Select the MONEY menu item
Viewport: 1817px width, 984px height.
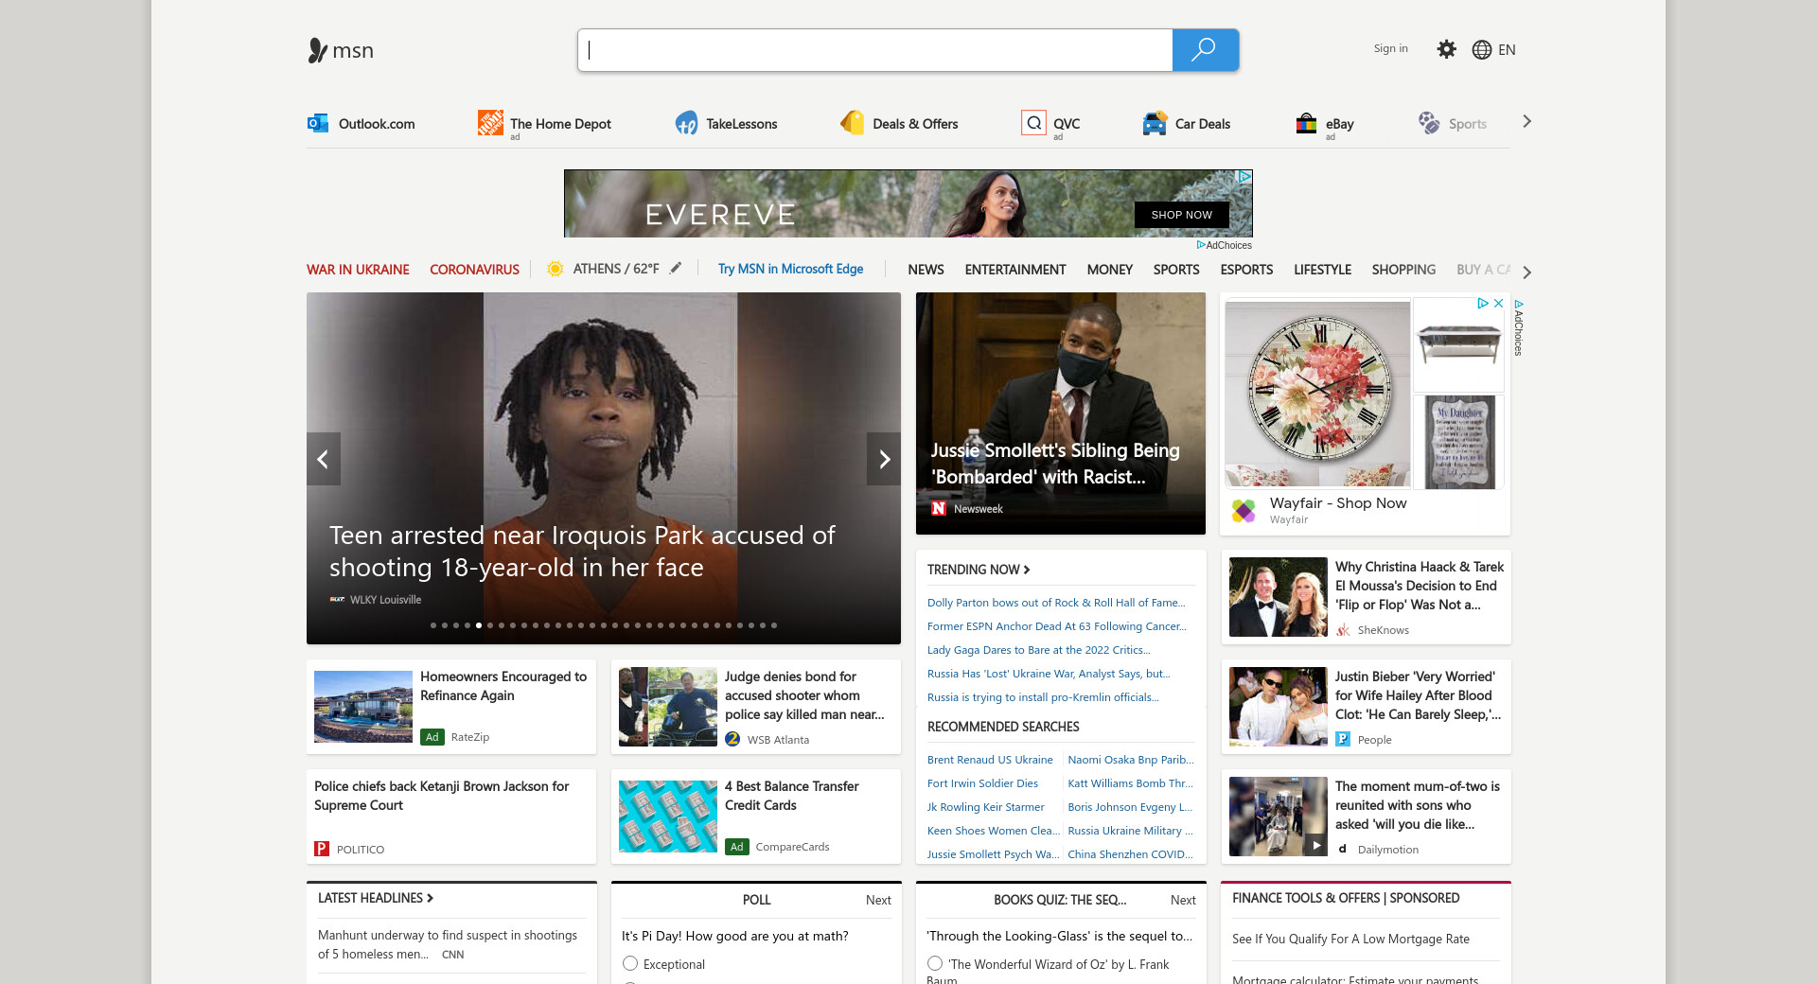coord(1109,270)
